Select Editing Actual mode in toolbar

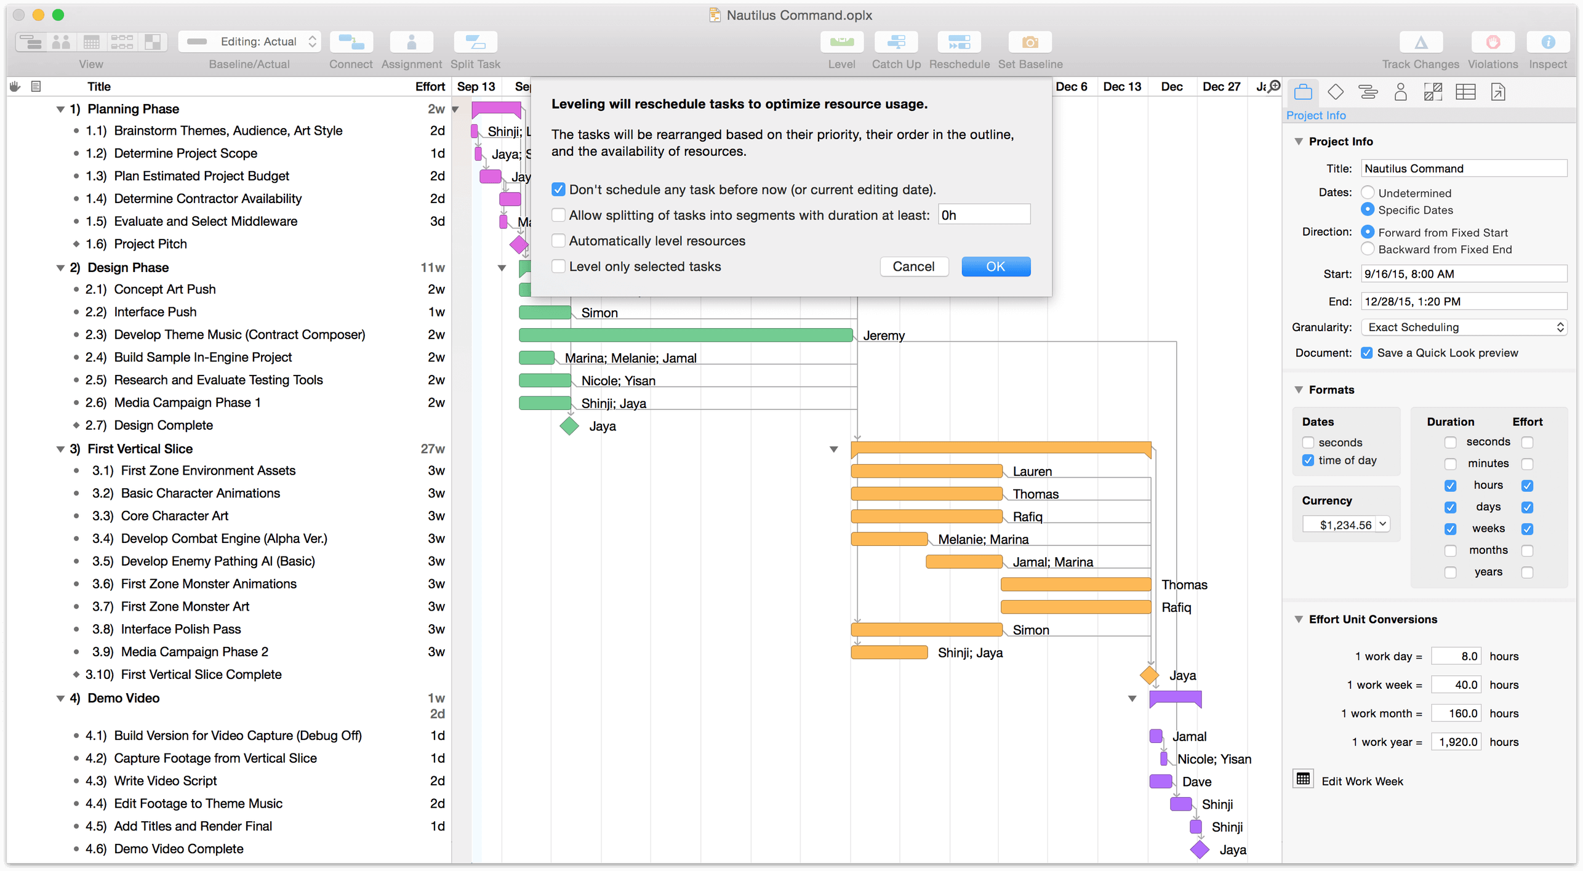[250, 42]
